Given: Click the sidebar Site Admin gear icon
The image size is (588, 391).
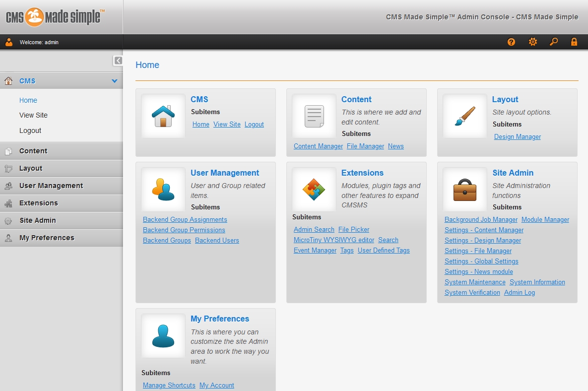Looking at the screenshot, I should [x=8, y=221].
